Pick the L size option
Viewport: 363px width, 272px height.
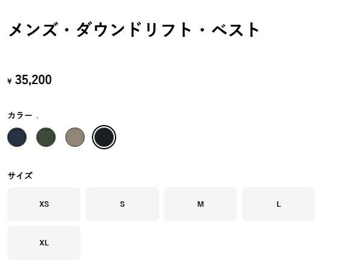(279, 204)
